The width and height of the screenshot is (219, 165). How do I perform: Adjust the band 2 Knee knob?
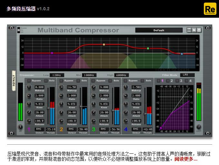(61, 104)
